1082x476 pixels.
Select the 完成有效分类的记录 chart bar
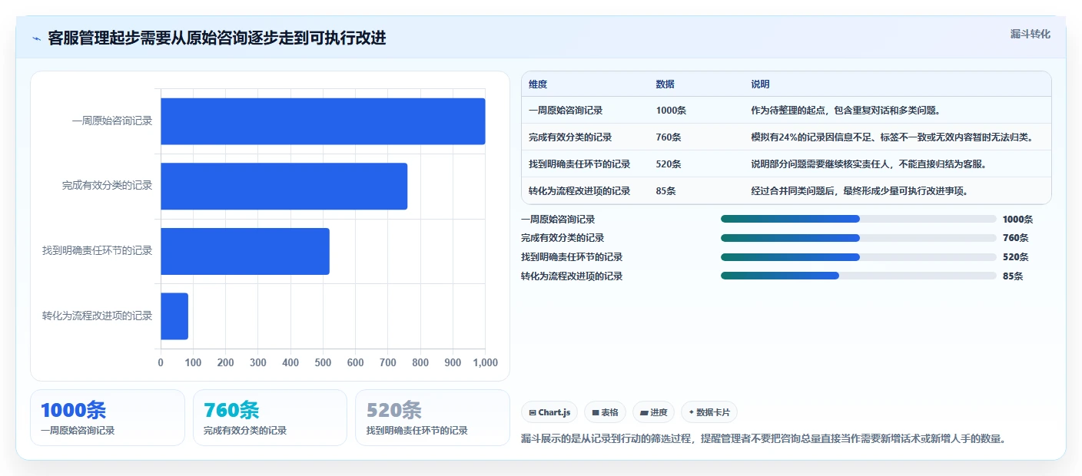pos(284,186)
